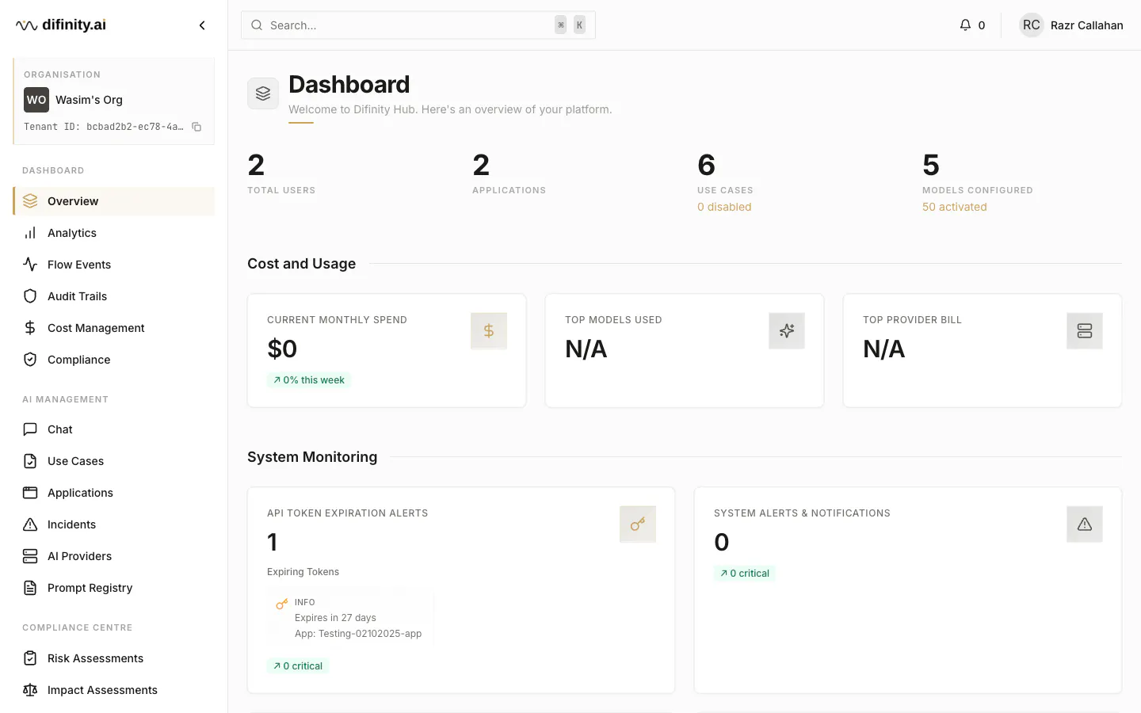
Task: Go to Flow Events
Action: coord(114,265)
